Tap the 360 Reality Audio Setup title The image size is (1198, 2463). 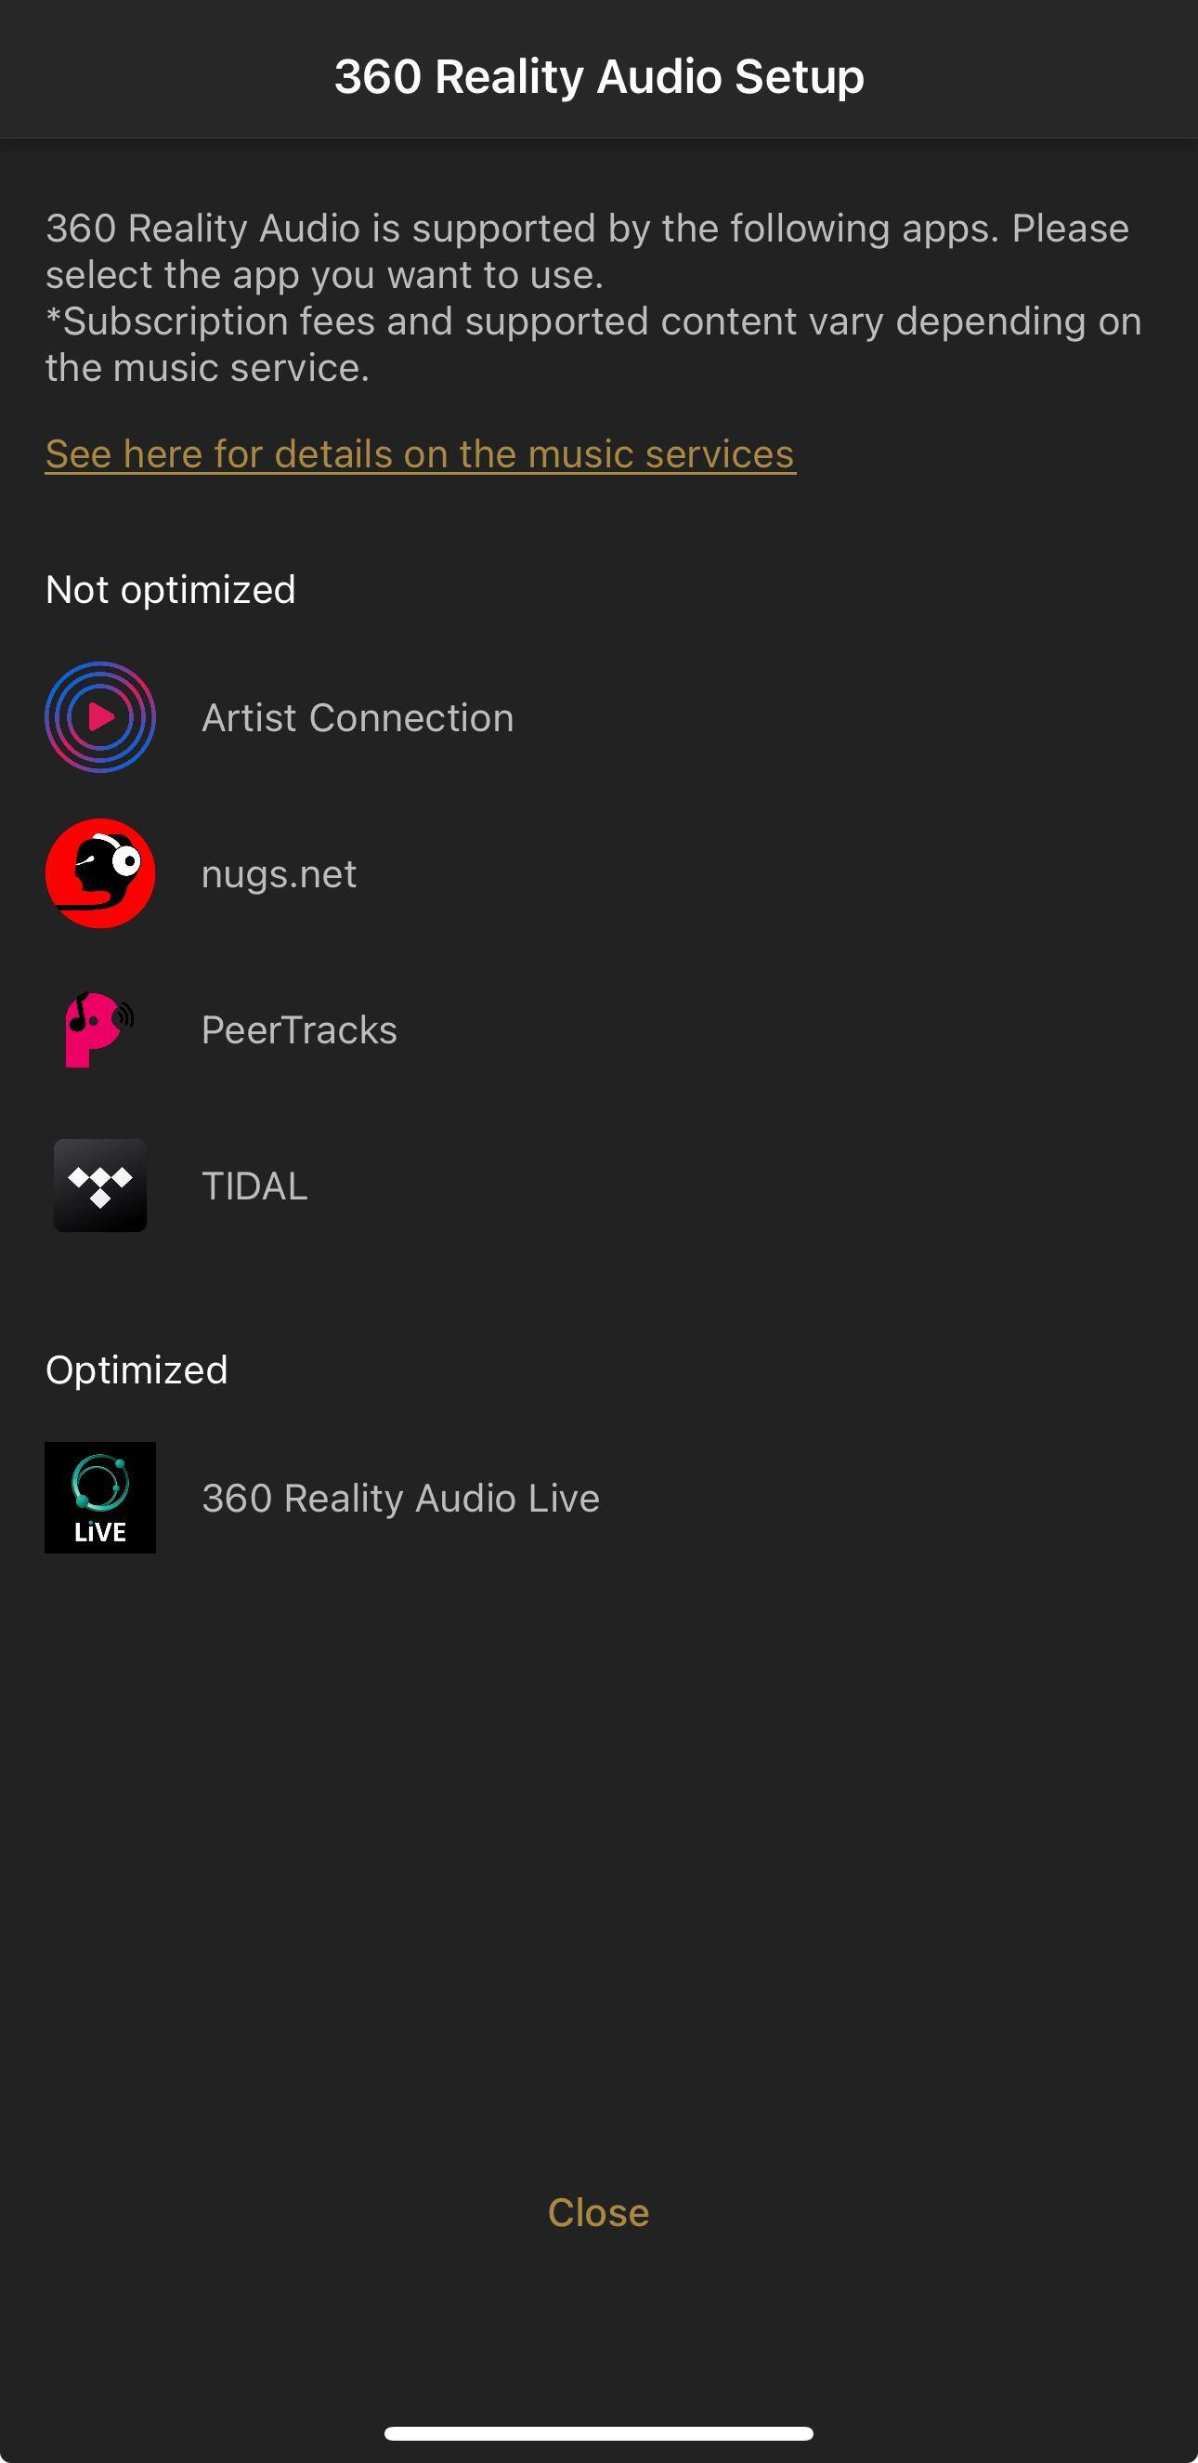click(x=599, y=76)
